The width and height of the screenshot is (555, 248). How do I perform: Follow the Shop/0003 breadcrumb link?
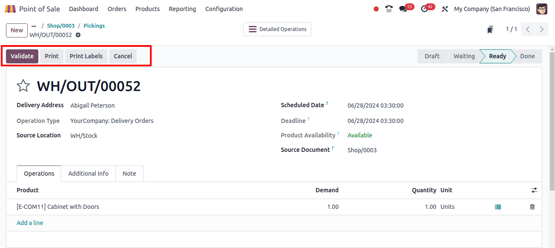(61, 26)
